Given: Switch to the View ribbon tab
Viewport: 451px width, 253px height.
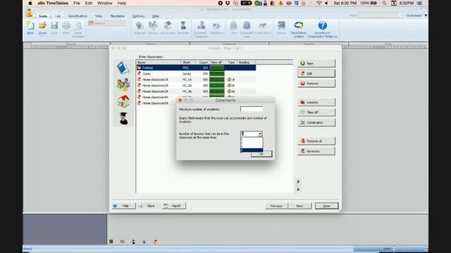Looking at the screenshot, I should tap(99, 16).
